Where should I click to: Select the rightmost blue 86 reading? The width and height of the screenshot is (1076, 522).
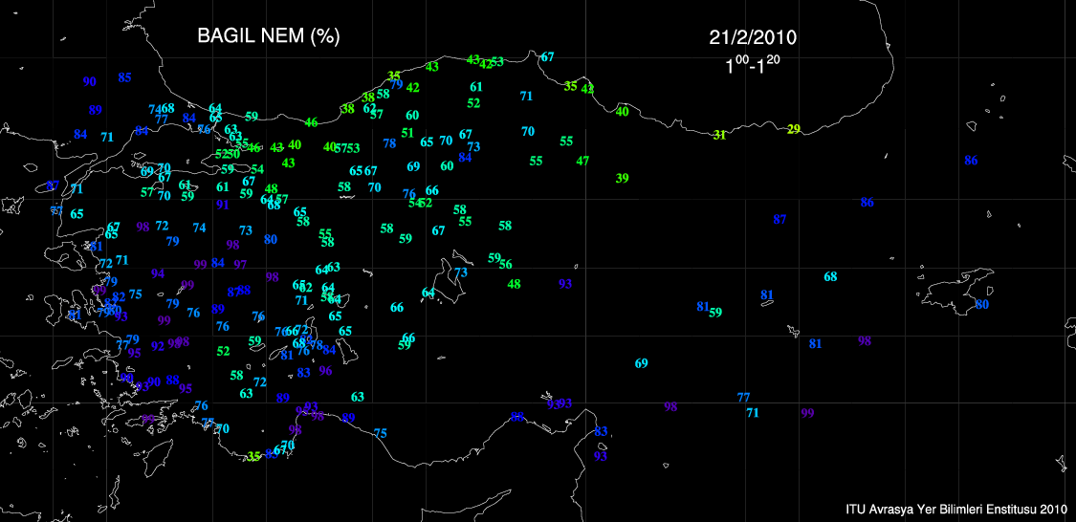coord(972,160)
